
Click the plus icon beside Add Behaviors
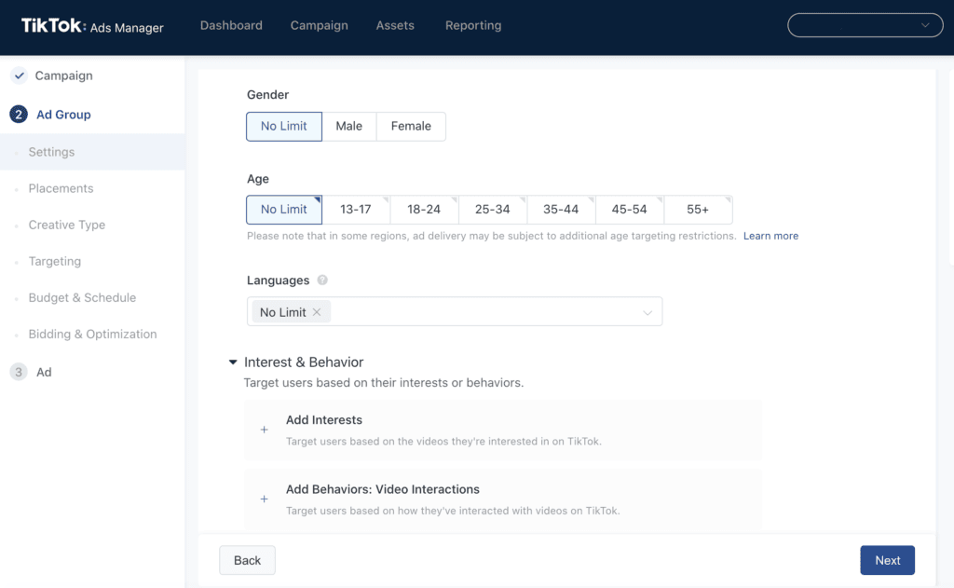(265, 499)
